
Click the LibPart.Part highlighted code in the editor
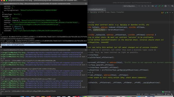(99, 30)
